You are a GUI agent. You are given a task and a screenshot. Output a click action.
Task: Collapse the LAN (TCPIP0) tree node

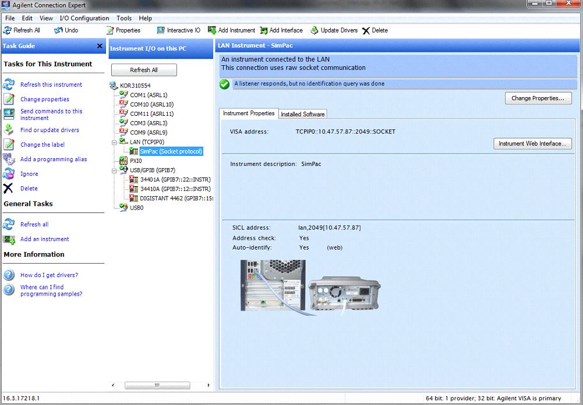(x=115, y=142)
